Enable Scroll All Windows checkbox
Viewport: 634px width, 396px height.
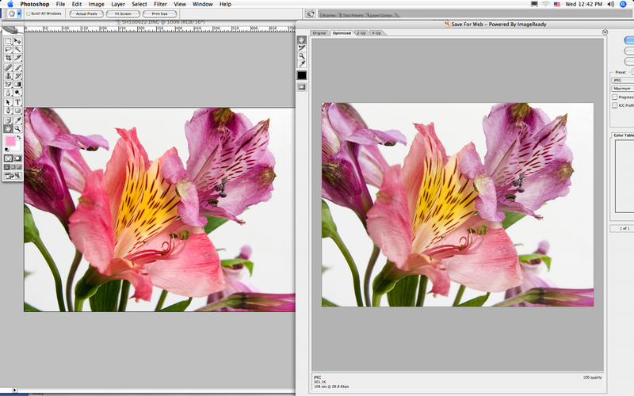point(29,13)
